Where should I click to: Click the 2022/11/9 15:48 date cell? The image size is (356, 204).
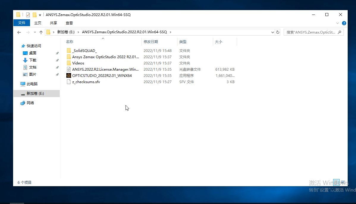(158, 50)
